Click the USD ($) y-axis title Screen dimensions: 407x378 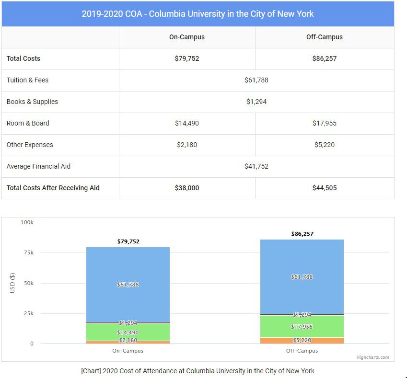(12, 283)
